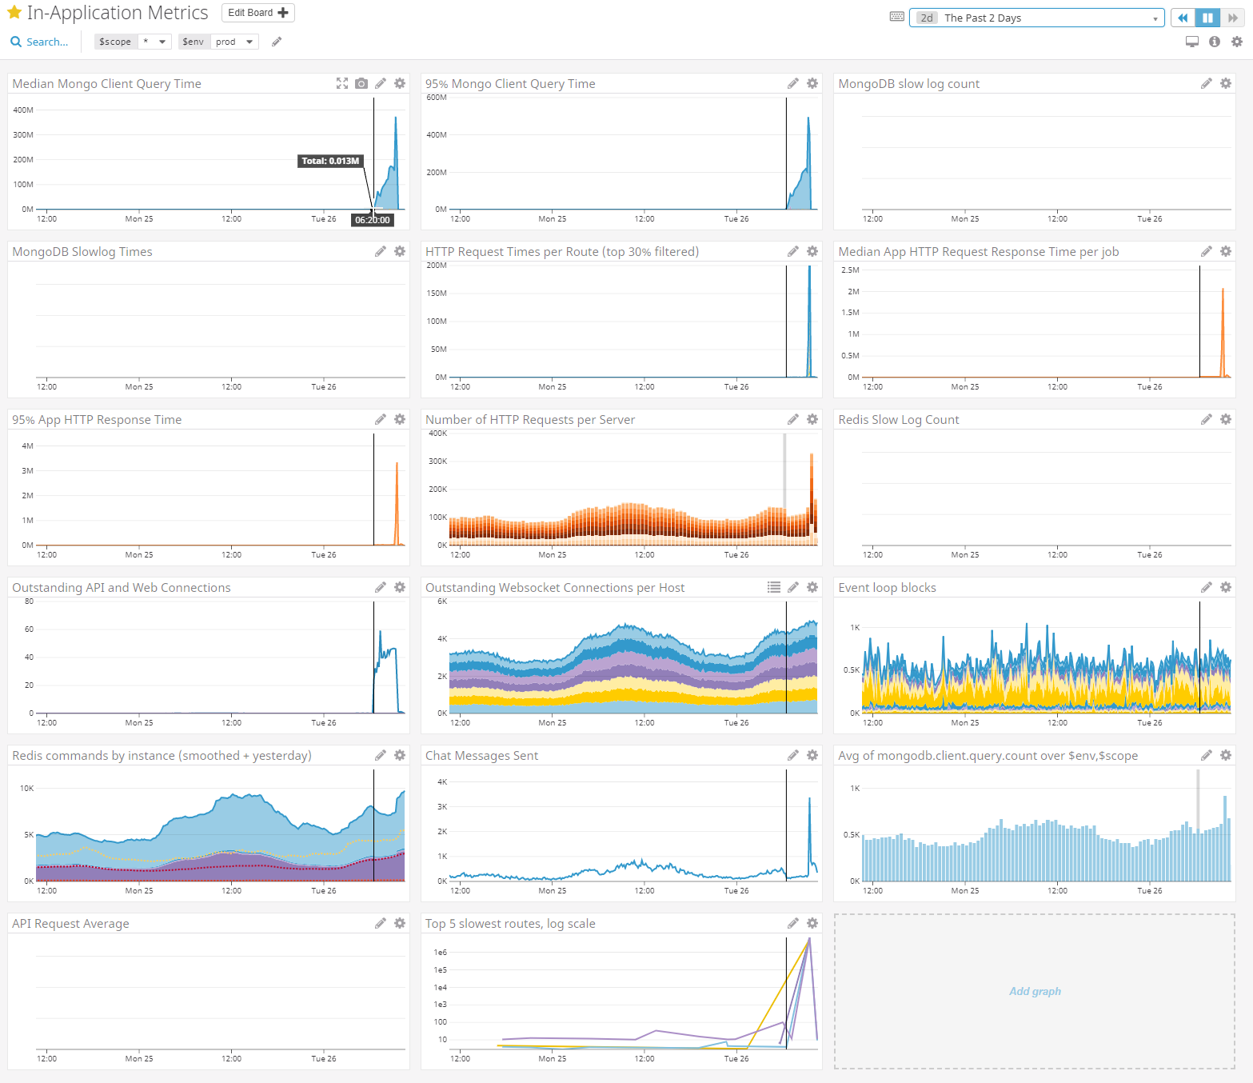1253x1083 pixels.
Task: Open dashboard settings gear in the top right
Action: click(x=1236, y=42)
